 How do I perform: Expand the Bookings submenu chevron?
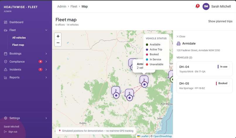click(x=46, y=54)
